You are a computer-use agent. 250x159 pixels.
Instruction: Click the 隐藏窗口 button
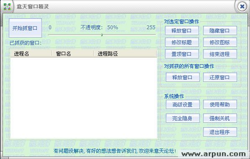(x=220, y=30)
